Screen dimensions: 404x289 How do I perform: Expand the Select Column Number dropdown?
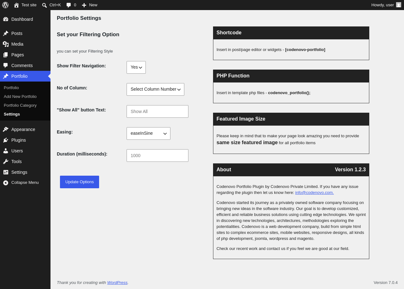click(x=155, y=89)
